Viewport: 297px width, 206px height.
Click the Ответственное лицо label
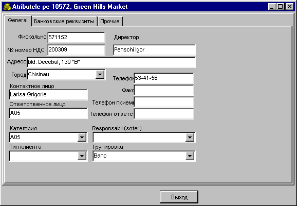[38, 104]
